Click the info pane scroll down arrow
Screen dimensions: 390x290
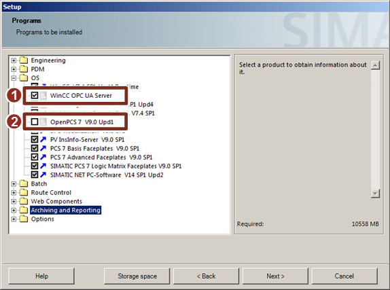point(375,194)
